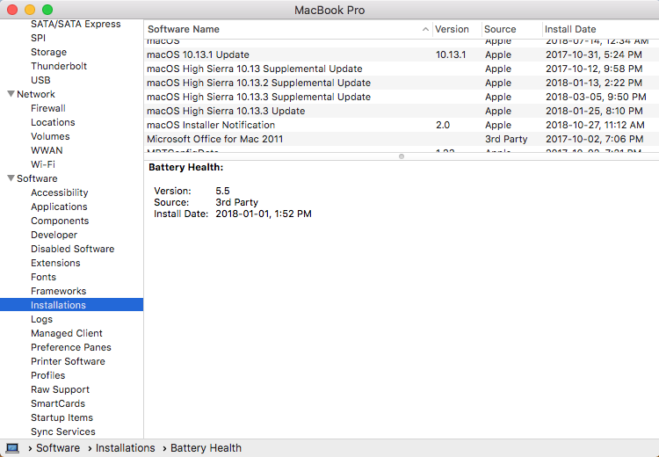Open Firewall under Network

pos(48,108)
